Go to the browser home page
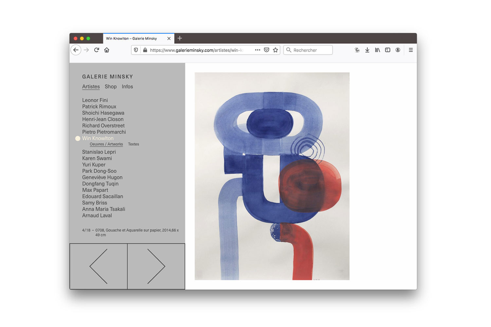Image resolution: width=491 pixels, height=327 pixels. [107, 50]
